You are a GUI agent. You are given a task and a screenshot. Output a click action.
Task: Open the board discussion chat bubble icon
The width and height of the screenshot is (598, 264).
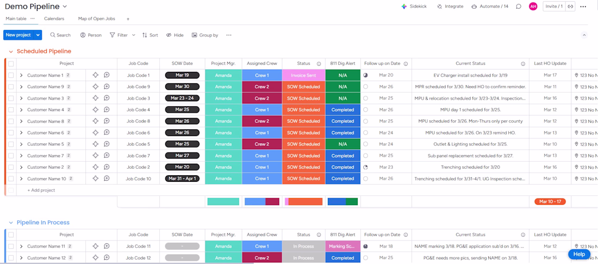tap(519, 7)
